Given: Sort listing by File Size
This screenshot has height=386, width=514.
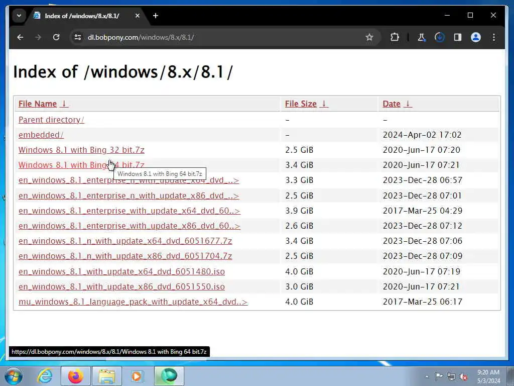Looking at the screenshot, I should click(x=301, y=104).
